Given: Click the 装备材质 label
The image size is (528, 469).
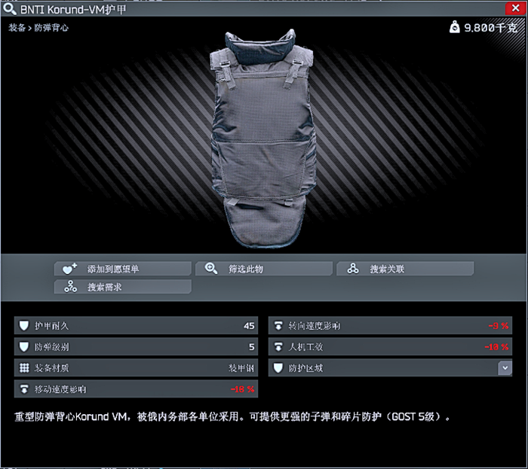Looking at the screenshot, I should 51,368.
